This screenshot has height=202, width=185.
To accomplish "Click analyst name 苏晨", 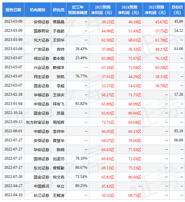I will (61, 113).
